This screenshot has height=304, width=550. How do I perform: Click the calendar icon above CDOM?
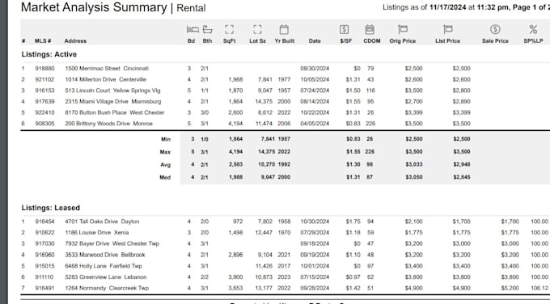tap(370, 29)
